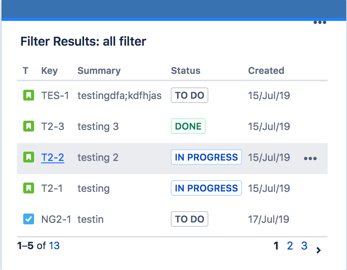Go to page 3 of results
The image size is (347, 270).
point(304,246)
